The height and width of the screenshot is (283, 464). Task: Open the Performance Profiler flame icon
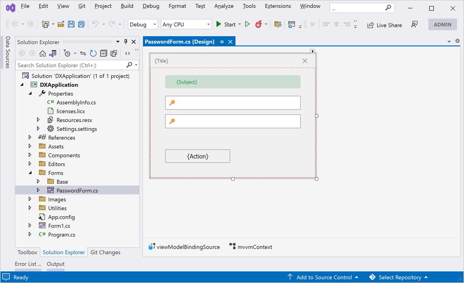click(259, 24)
